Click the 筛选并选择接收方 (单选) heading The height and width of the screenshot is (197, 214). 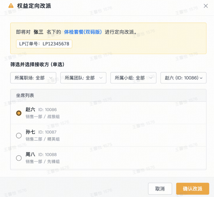[x=37, y=64]
